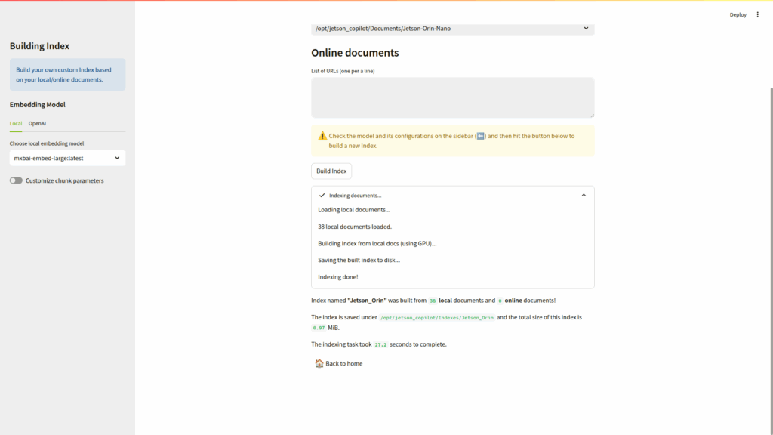Image resolution: width=773 pixels, height=435 pixels.
Task: Click the checkmark icon next to Indexing documents
Action: click(322, 195)
